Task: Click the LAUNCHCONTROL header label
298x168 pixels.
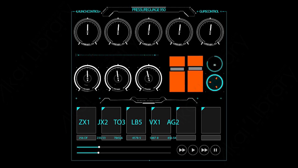Action: click(x=88, y=12)
